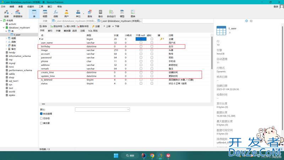Enable the 填充零 zerofill checkbox

(x=41, y=123)
